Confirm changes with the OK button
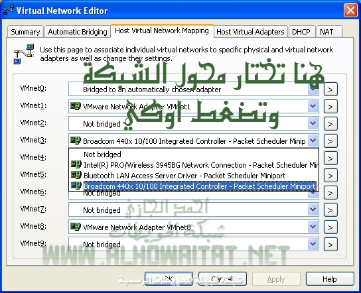 [x=169, y=278]
